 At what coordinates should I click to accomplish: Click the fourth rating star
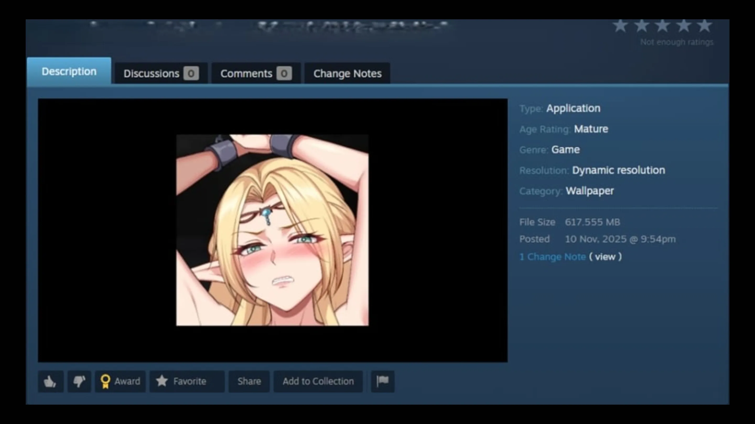tap(684, 26)
